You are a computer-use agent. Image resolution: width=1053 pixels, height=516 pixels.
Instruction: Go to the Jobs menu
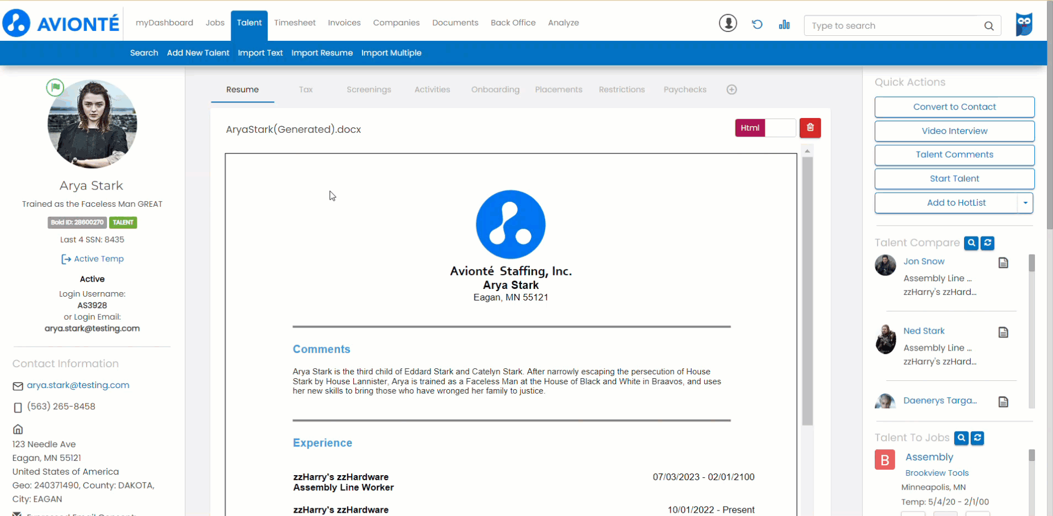(215, 23)
